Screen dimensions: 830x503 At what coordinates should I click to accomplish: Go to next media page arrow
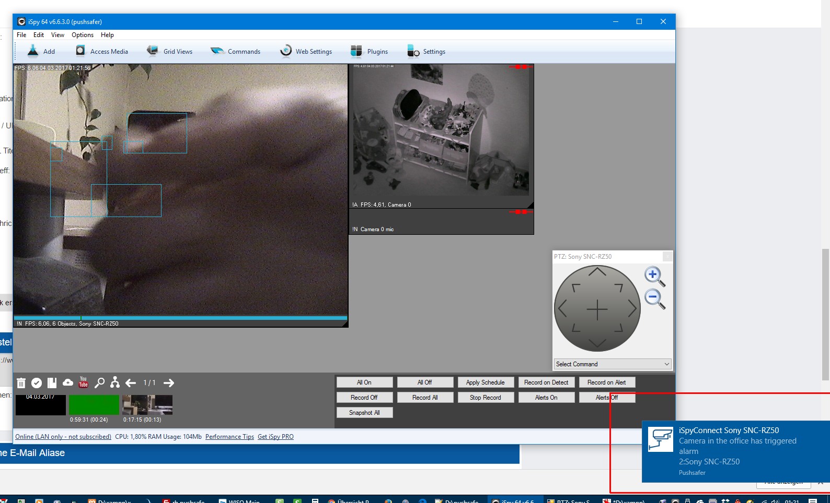pyautogui.click(x=168, y=383)
